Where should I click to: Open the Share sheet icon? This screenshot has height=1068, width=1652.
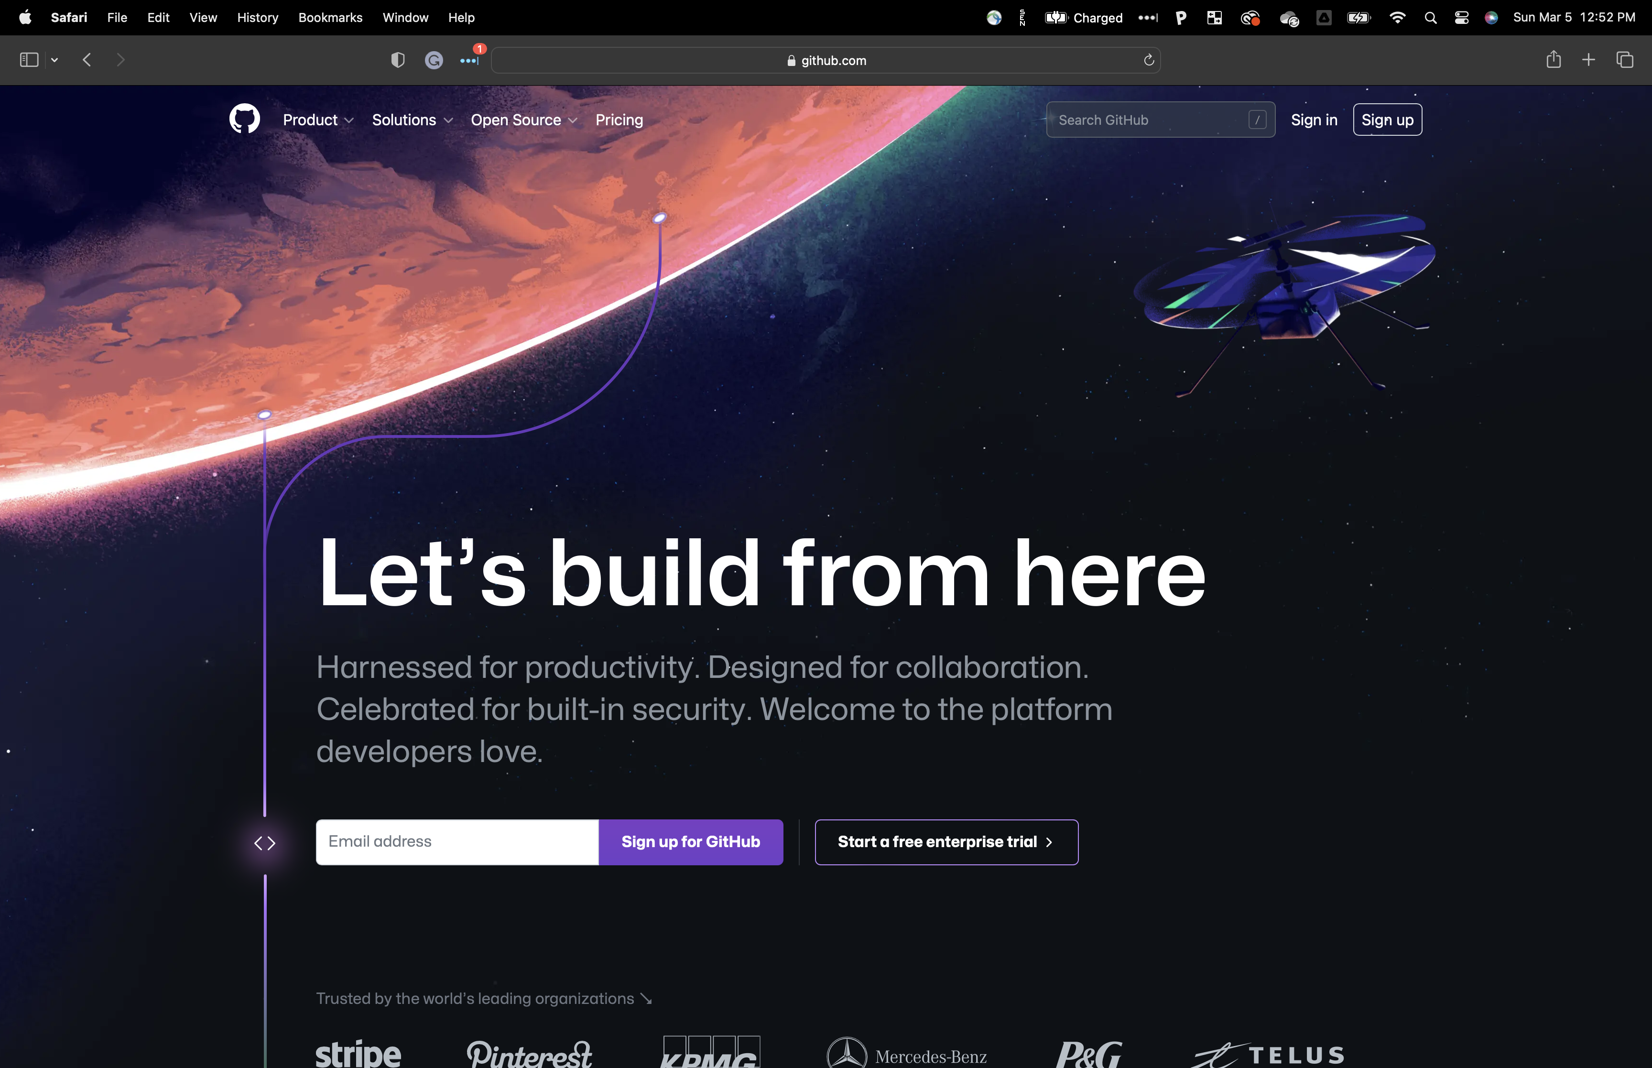[1554, 60]
